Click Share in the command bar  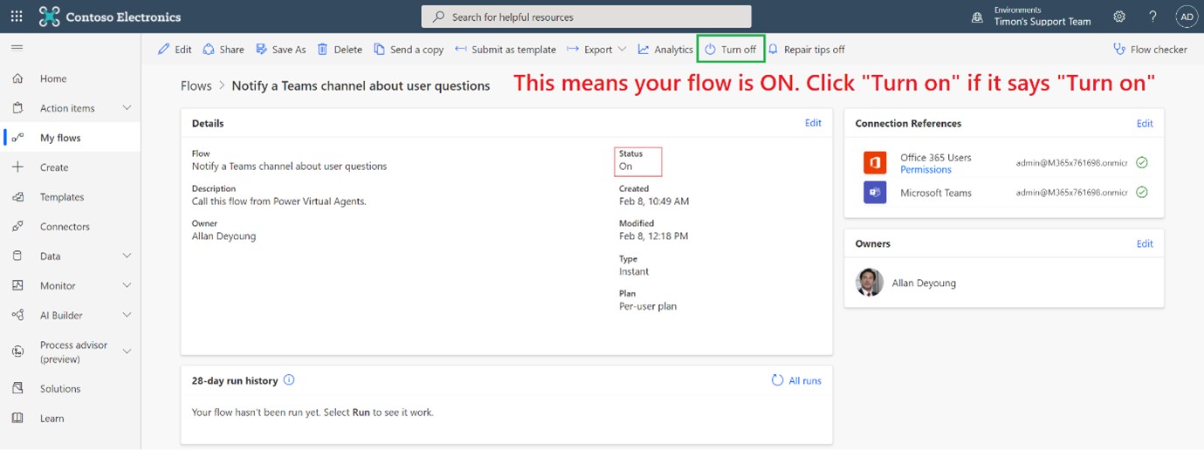pyautogui.click(x=224, y=50)
